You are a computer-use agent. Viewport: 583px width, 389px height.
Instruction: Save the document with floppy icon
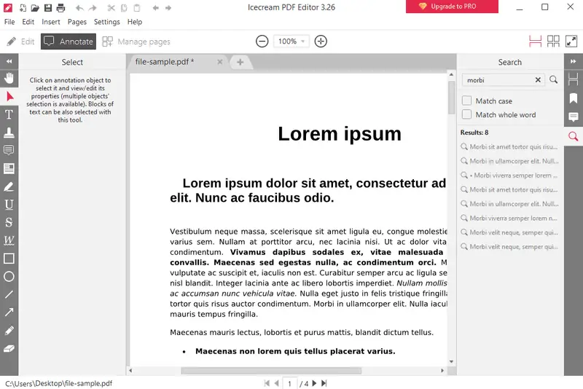coord(48,7)
